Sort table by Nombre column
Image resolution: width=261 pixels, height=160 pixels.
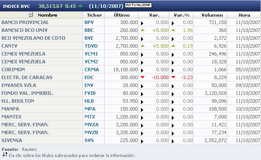click(x=47, y=15)
